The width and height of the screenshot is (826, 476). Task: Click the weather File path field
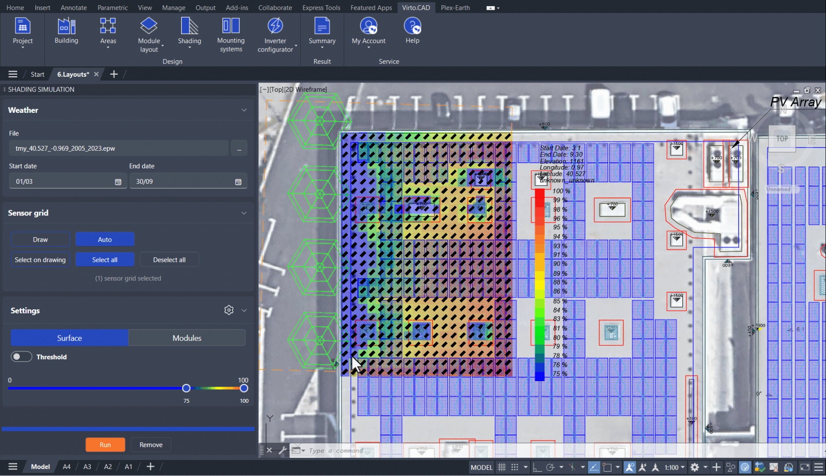[x=119, y=149]
